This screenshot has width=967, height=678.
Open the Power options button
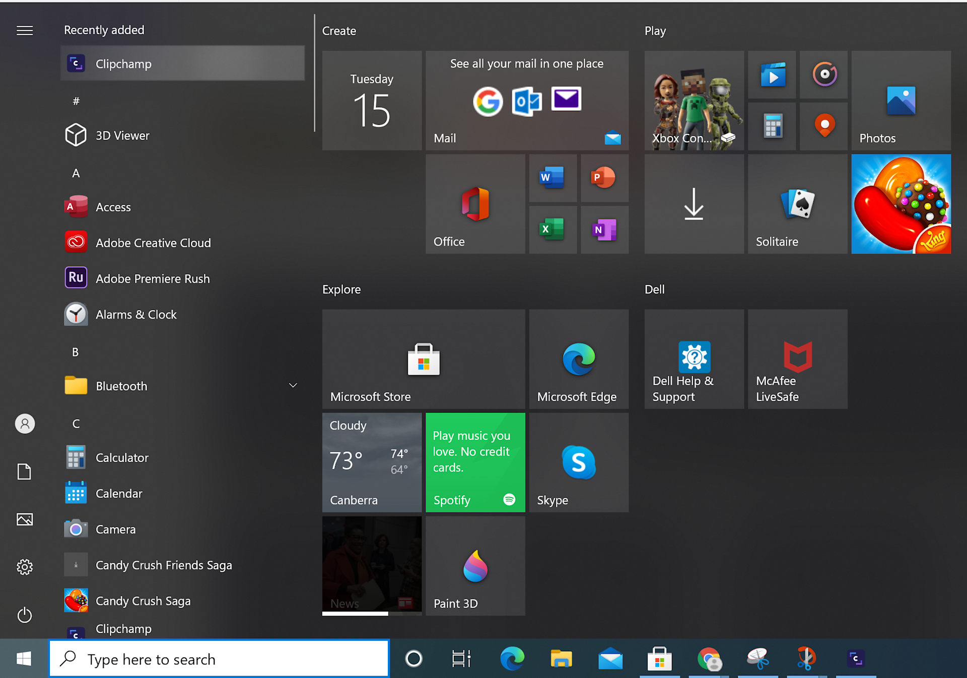[25, 615]
